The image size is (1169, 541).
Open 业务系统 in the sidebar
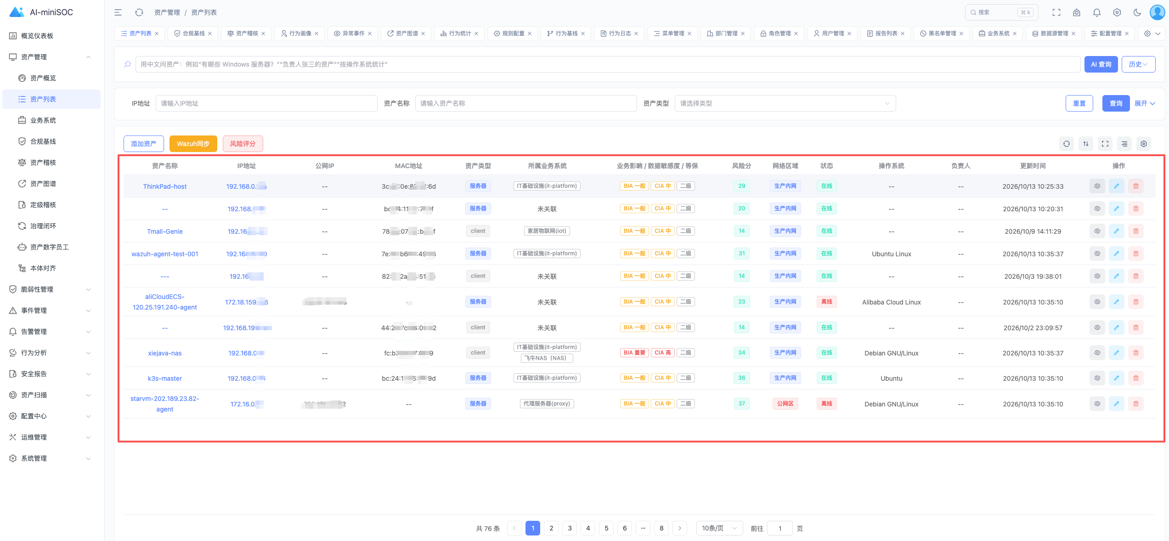coord(51,120)
